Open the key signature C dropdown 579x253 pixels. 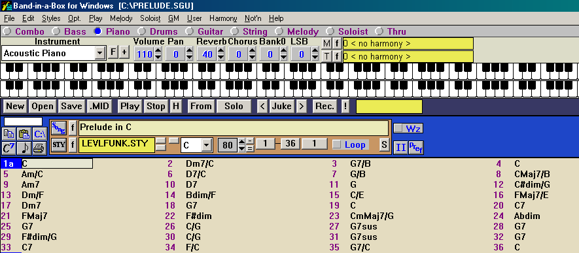pyautogui.click(x=207, y=145)
